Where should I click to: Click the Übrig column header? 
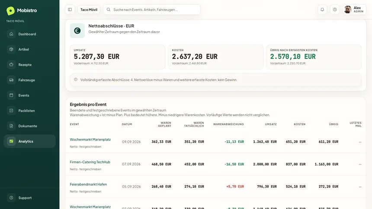click(x=334, y=124)
